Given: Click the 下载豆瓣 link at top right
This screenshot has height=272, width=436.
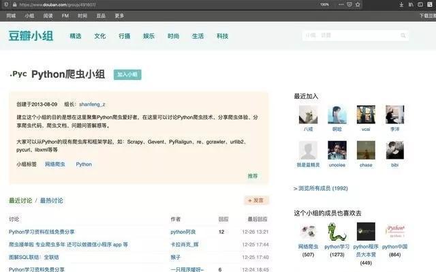Looking at the screenshot, I should click(428, 16).
